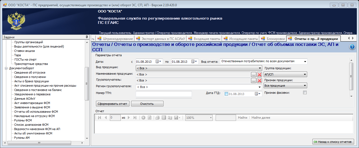Viewport: 359px width, 148px height.
Task: Switch to Исходящие пакеты tab
Action: click(x=241, y=39)
